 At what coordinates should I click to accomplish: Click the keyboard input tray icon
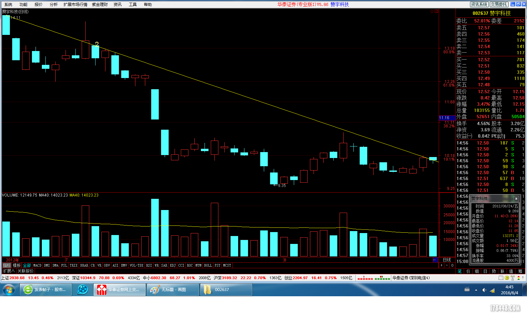[467, 290]
